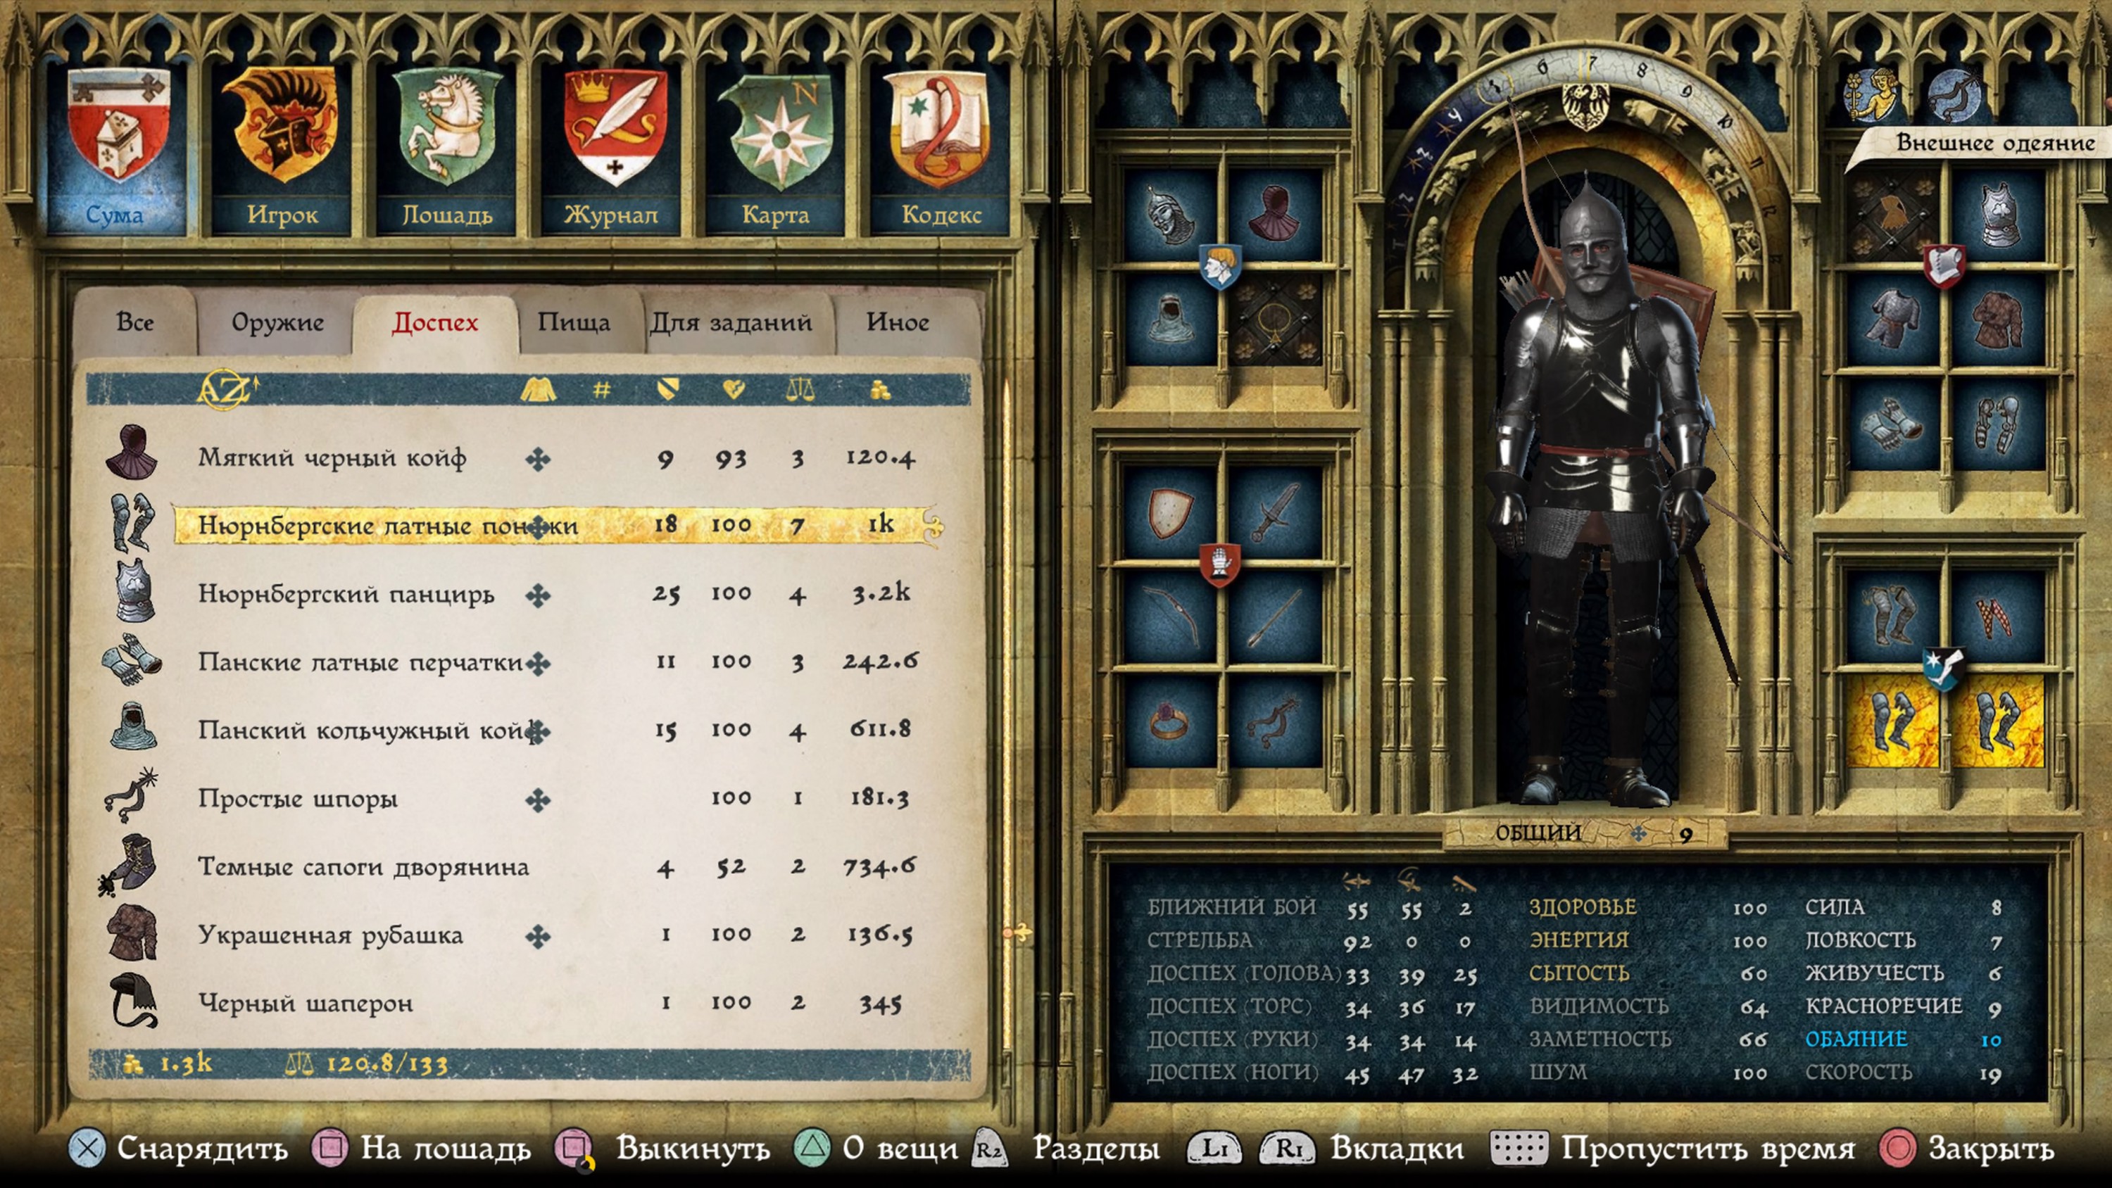
Task: Switch to the Все tab
Action: pos(134,322)
